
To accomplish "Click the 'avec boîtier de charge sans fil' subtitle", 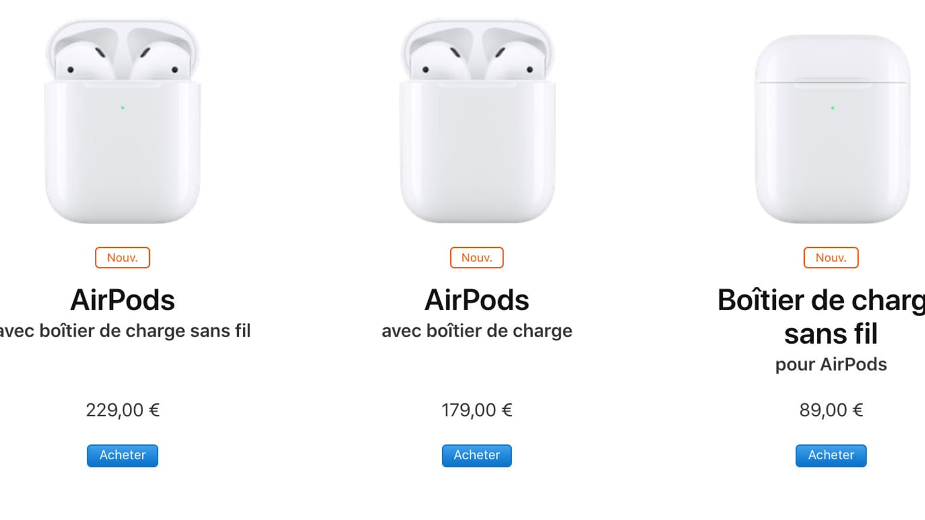I will pyautogui.click(x=125, y=331).
